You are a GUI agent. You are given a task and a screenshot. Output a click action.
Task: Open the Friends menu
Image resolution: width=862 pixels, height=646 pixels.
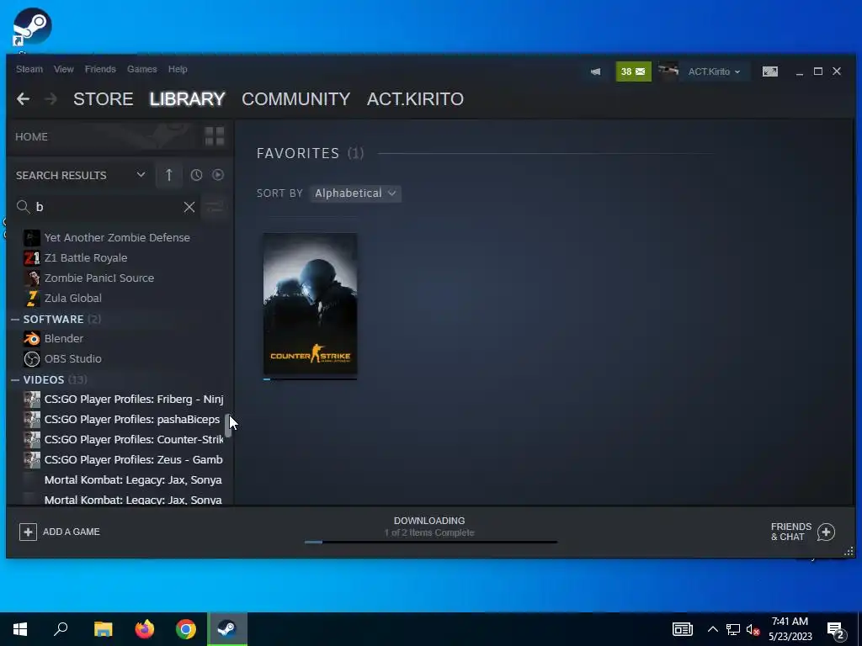point(100,69)
